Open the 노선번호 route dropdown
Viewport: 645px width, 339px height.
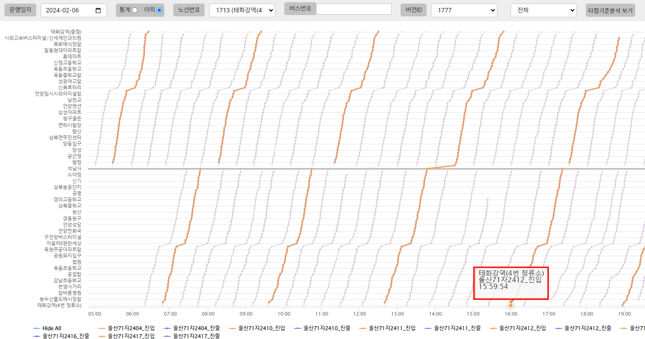coord(242,10)
